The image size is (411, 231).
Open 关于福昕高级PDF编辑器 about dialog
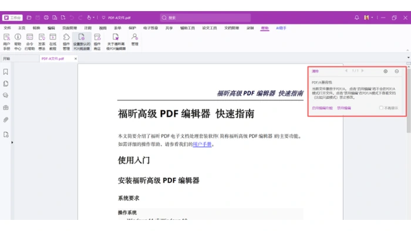pos(116,42)
